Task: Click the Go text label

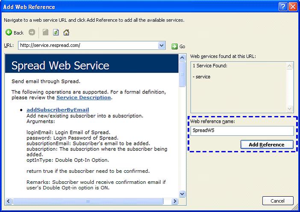Action: click(x=182, y=46)
